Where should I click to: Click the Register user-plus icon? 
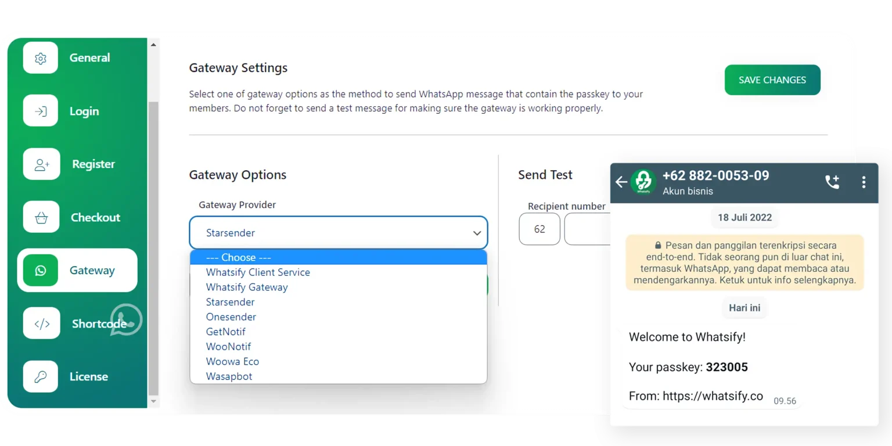tap(42, 164)
